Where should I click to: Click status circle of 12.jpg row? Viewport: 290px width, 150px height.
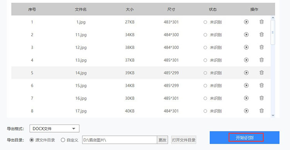(205, 47)
